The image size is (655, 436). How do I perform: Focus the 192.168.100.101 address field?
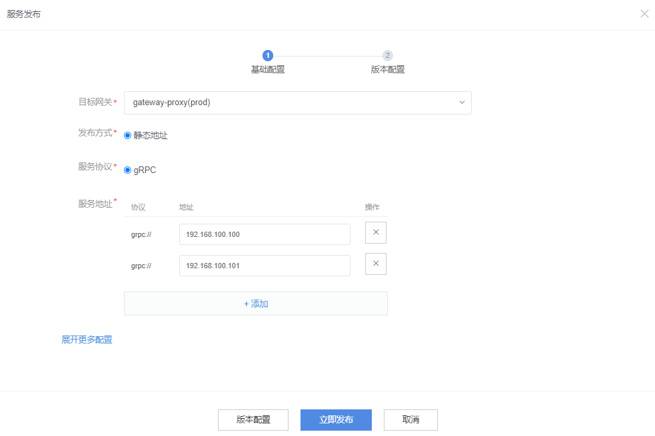click(x=265, y=266)
